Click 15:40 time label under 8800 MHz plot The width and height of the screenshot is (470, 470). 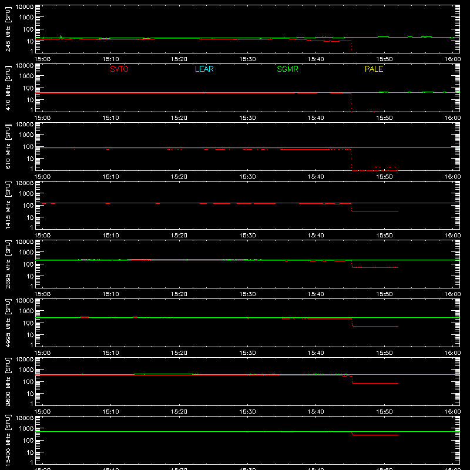(x=316, y=412)
